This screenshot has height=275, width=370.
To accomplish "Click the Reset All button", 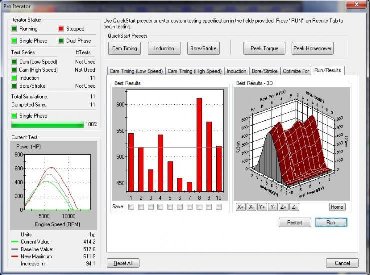I will 123,263.
